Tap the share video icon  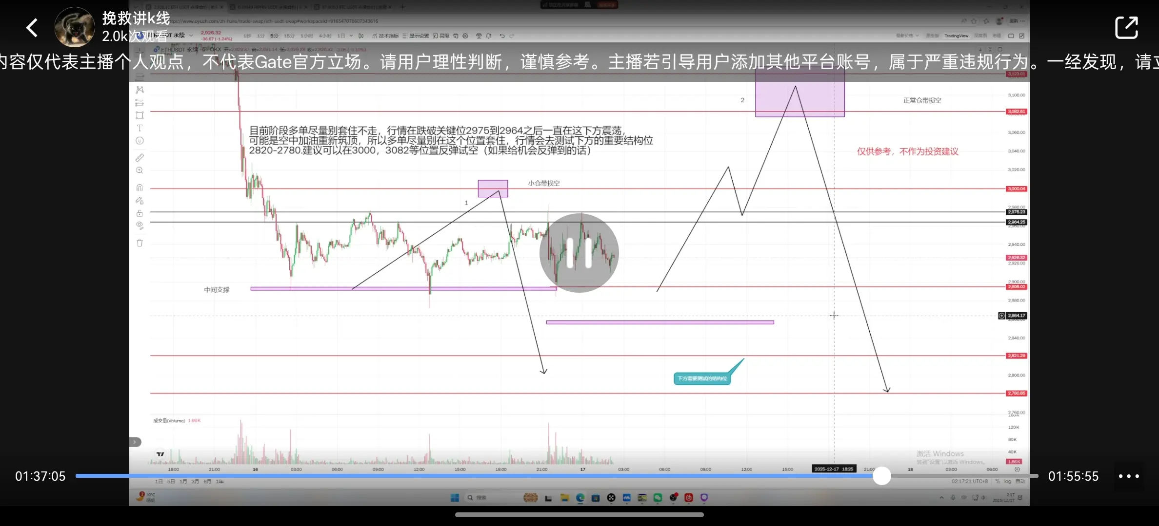(1126, 28)
